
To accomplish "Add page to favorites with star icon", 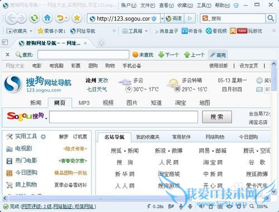I will coord(76,18).
